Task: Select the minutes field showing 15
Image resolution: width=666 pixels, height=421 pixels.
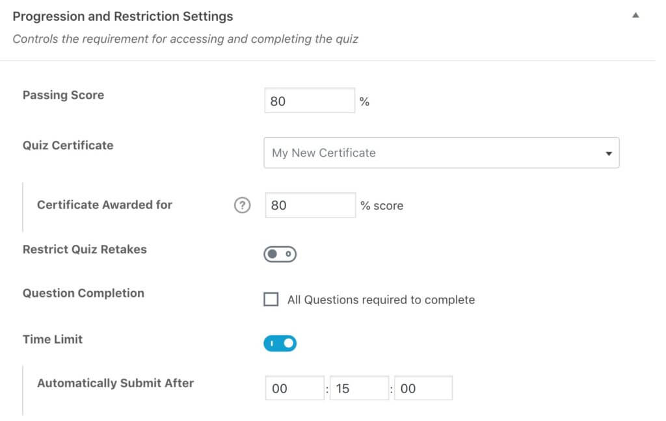Action: 359,389
